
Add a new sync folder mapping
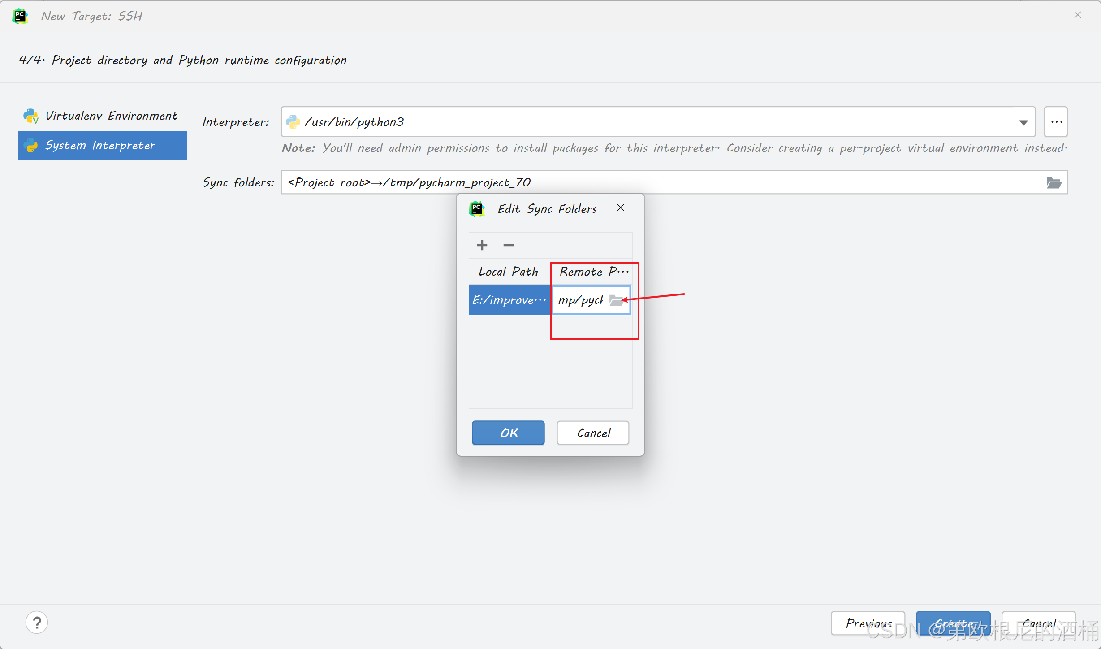(x=482, y=245)
